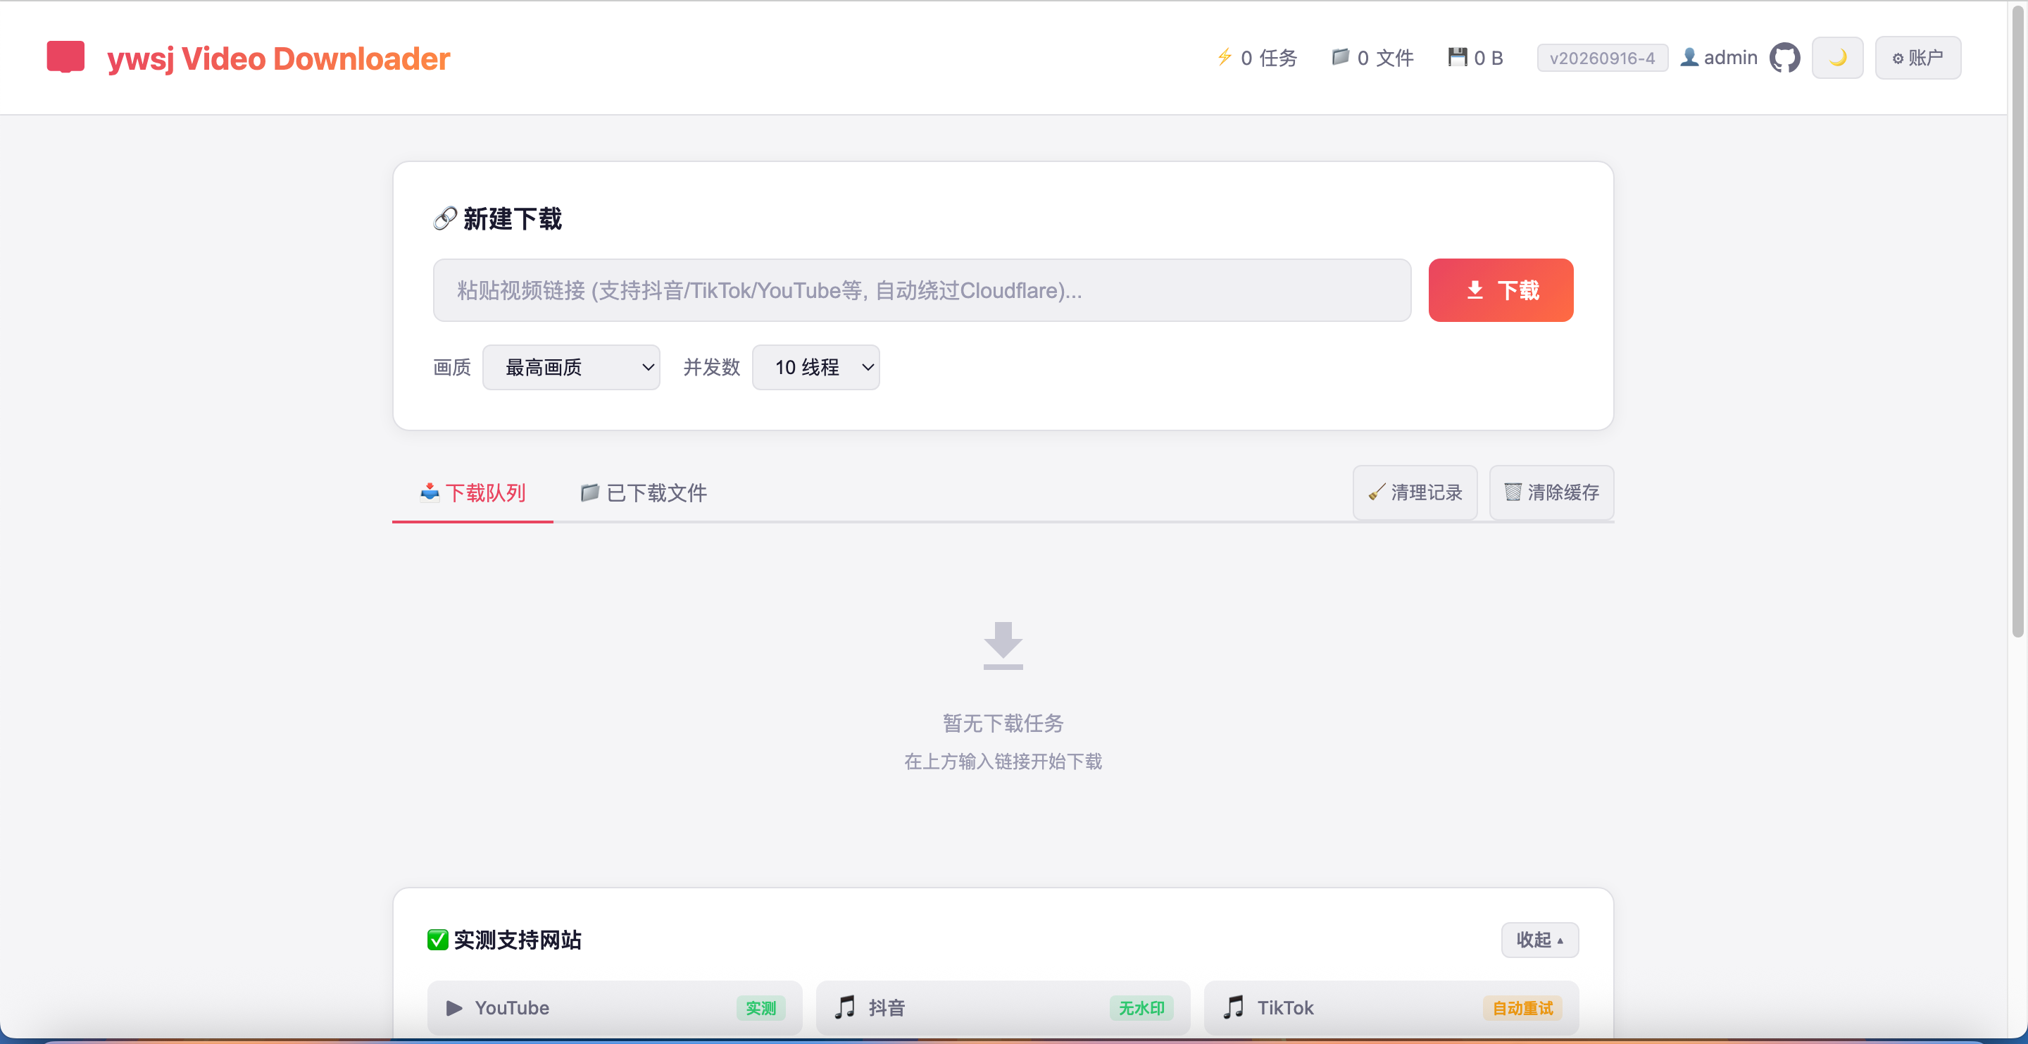Screen dimensions: 2028x1044
Task: Open the 并发数 threads dropdown
Action: pos(815,368)
